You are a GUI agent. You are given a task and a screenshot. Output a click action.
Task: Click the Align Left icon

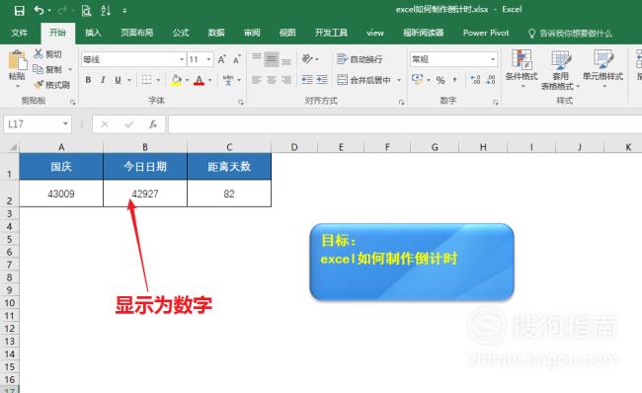pyautogui.click(x=257, y=80)
